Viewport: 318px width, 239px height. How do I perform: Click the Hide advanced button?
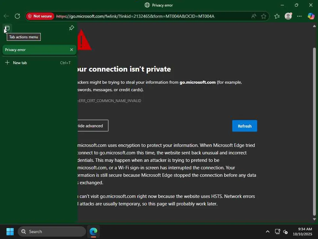pos(93,126)
